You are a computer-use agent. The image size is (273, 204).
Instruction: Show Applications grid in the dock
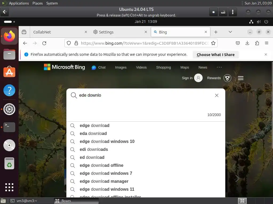point(9,187)
